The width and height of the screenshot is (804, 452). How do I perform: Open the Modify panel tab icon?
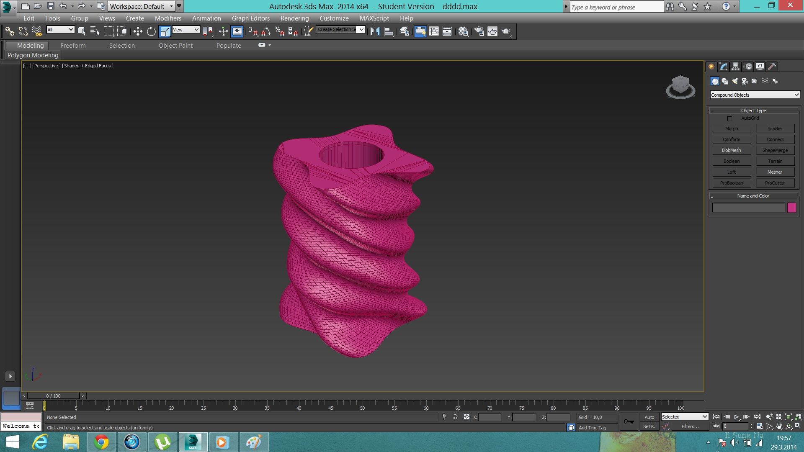724,67
